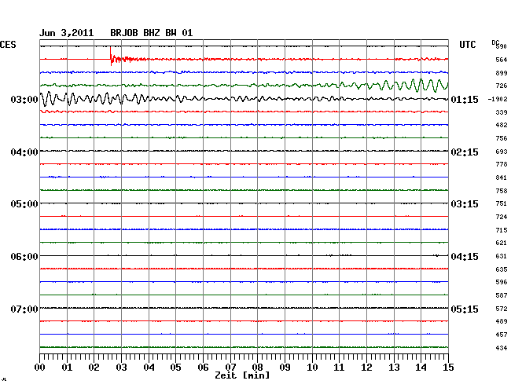This screenshot has width=511, height=388.
Task: Select the "03:15" UTC time label
Action: click(465, 204)
